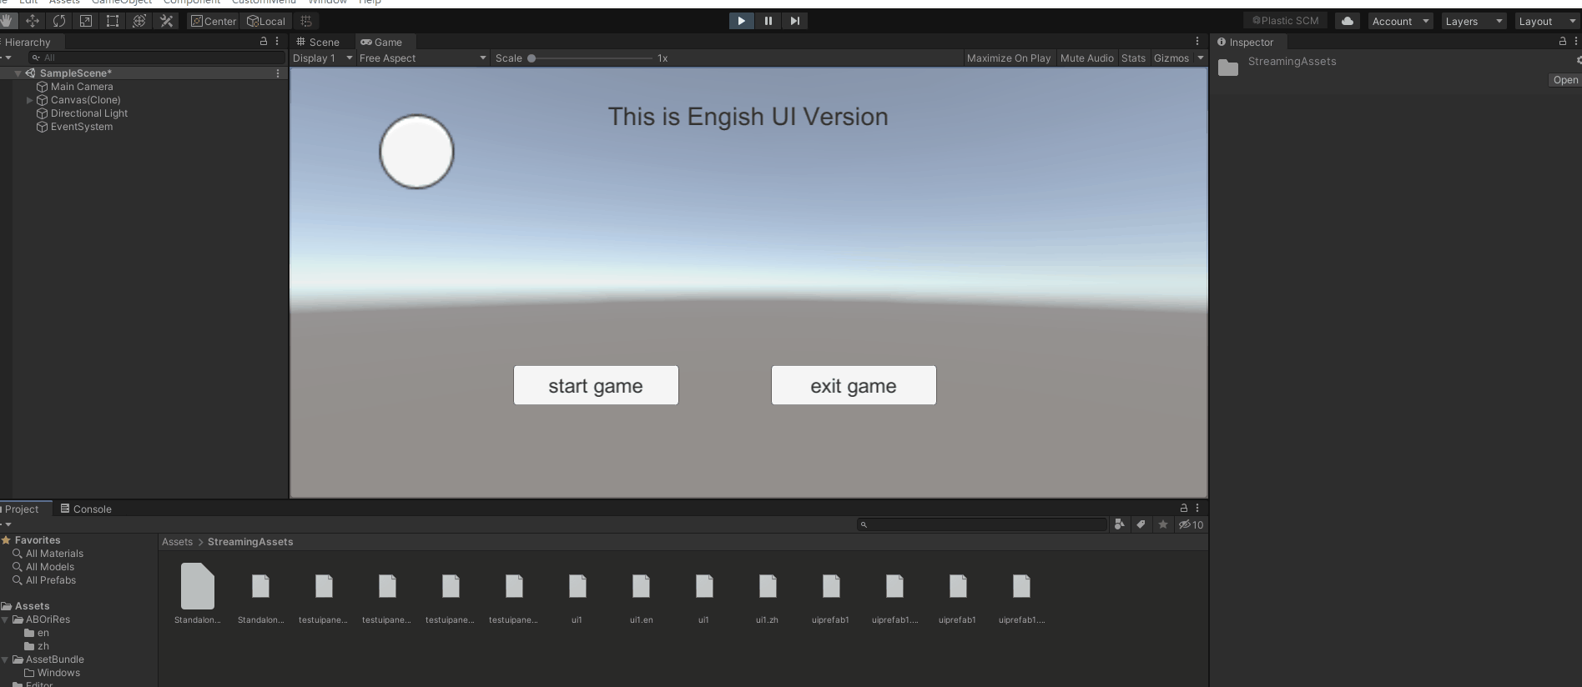This screenshot has height=687, width=1582.
Task: Toggle Hierarchy panel lock
Action: click(x=264, y=41)
